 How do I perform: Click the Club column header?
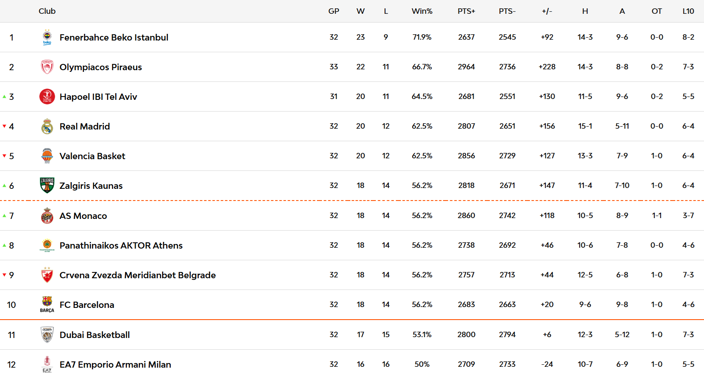point(47,11)
